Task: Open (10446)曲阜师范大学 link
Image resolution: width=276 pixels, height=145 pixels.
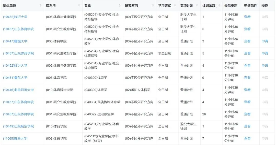Action: tap(18, 90)
